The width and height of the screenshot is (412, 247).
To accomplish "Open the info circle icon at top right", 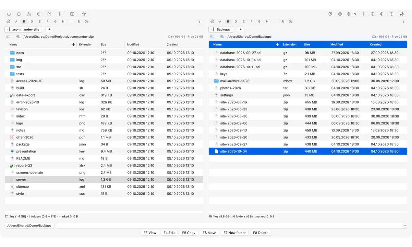I will pos(372,14).
